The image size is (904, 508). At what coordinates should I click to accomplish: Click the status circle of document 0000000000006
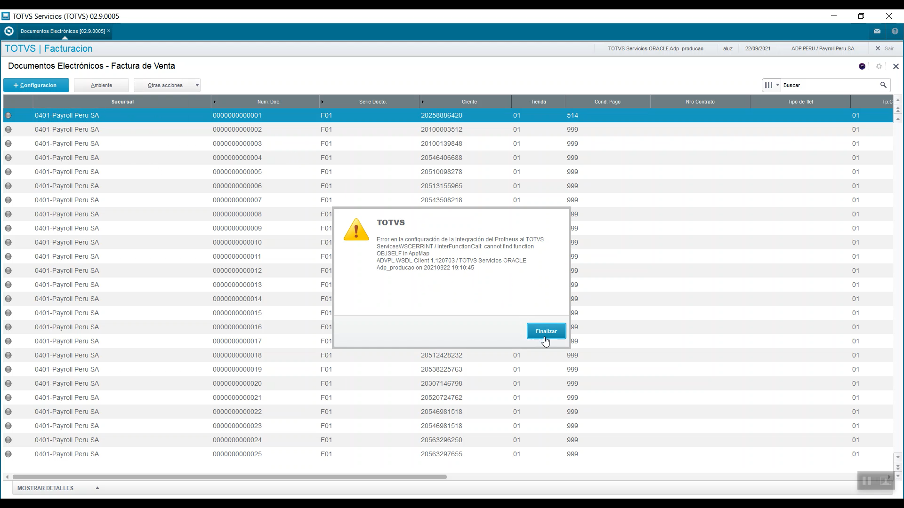point(8,186)
